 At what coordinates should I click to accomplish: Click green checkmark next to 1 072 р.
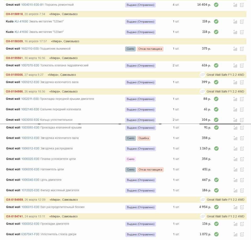coord(216,234)
